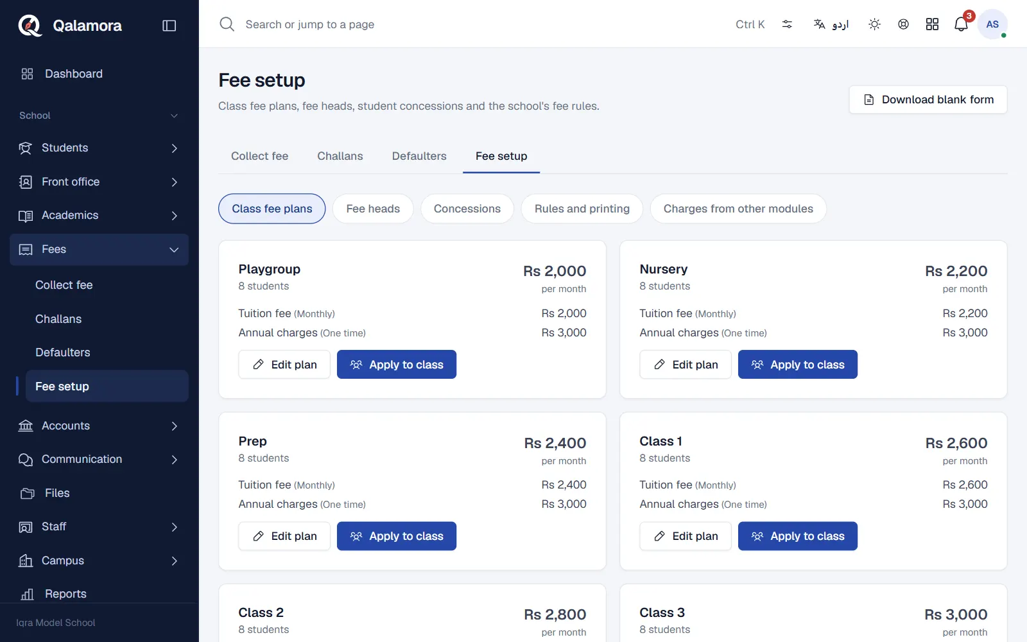Collapse the Fees menu

[99, 250]
